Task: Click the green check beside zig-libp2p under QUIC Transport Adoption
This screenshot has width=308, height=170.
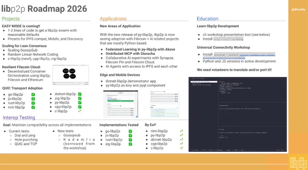Action: point(80,98)
